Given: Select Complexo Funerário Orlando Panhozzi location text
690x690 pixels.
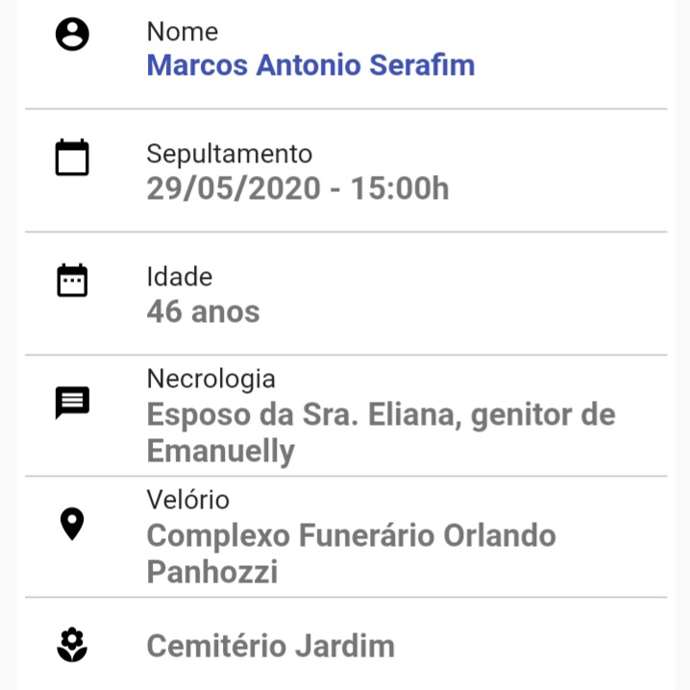Looking at the screenshot, I should click(351, 554).
